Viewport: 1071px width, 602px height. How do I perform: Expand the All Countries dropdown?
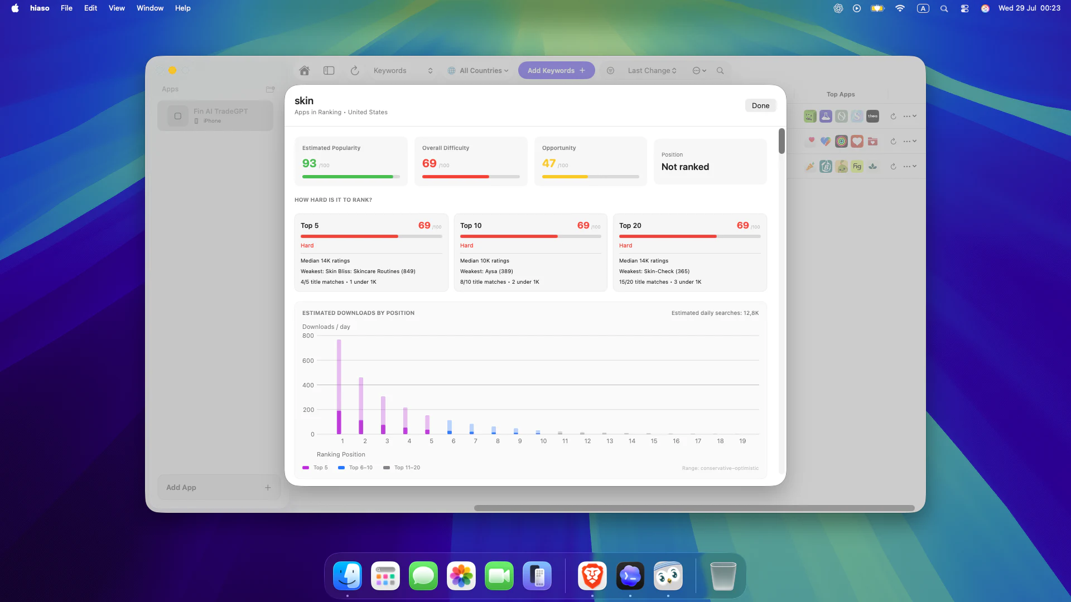point(479,71)
